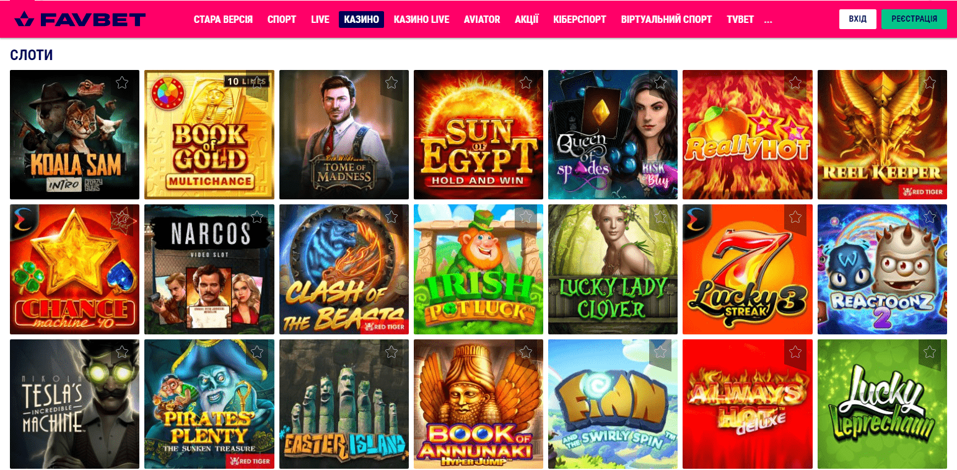Go to the AVIATOR section
957x470 pixels.
tap(482, 20)
